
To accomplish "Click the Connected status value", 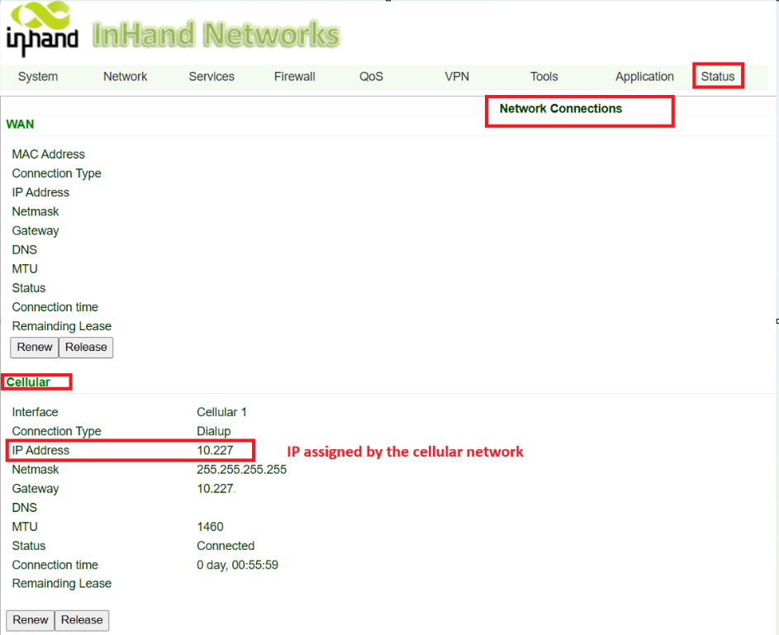I will [x=226, y=546].
